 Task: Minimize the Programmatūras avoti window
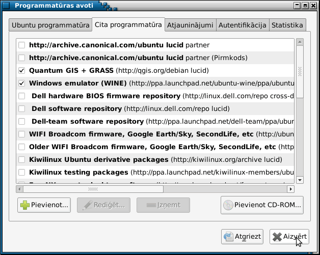[x=297, y=6]
